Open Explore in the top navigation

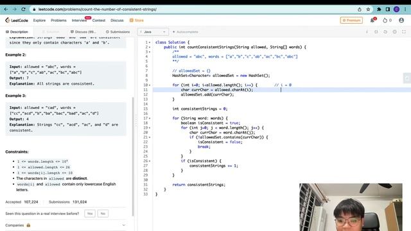[39, 20]
